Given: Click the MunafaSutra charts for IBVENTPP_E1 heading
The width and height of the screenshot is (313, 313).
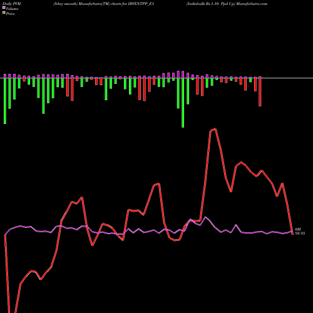Looking at the screenshot, I should pyautogui.click(x=103, y=4).
